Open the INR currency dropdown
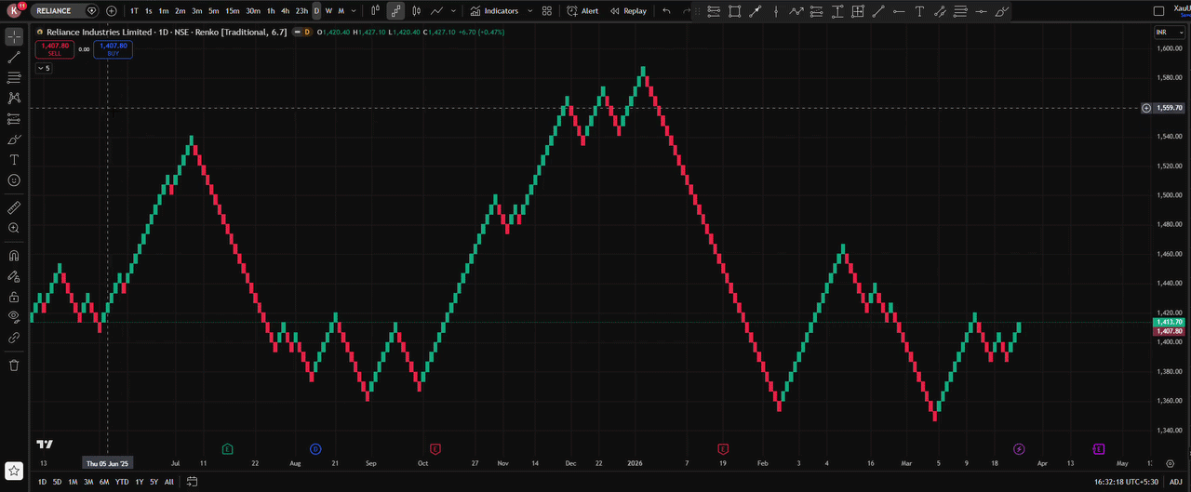The height and width of the screenshot is (492, 1191). [1169, 32]
